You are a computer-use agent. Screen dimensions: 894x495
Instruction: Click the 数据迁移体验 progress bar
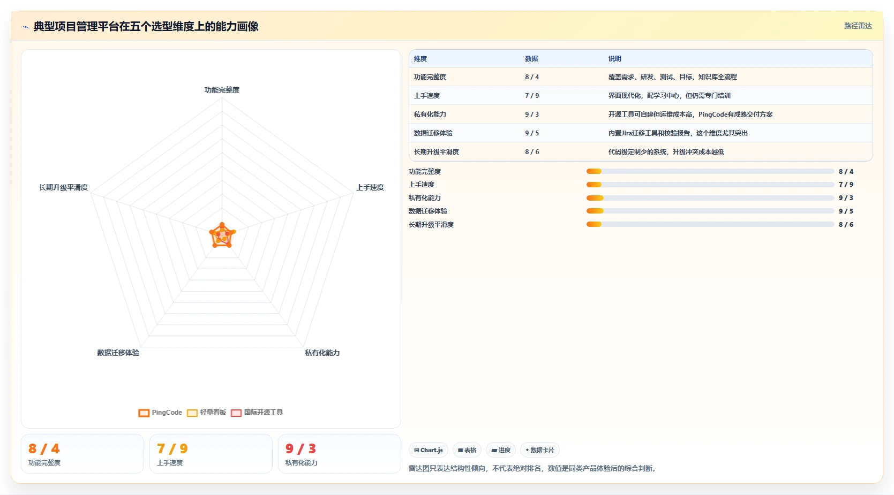tap(710, 211)
